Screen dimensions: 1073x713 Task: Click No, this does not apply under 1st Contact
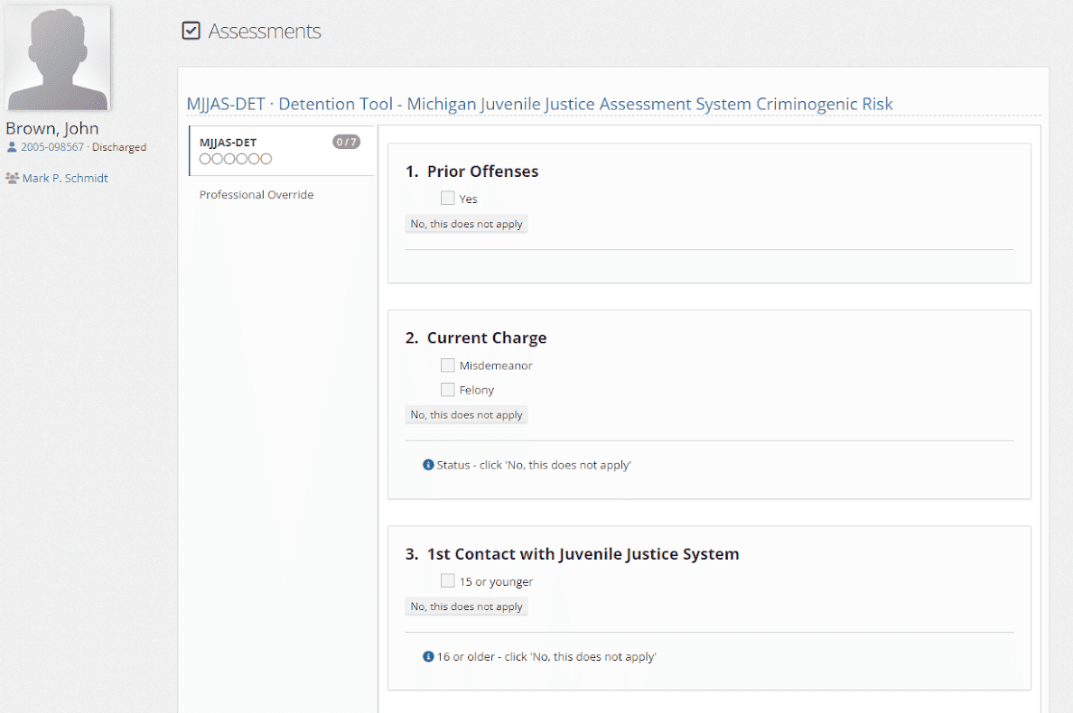(x=466, y=606)
